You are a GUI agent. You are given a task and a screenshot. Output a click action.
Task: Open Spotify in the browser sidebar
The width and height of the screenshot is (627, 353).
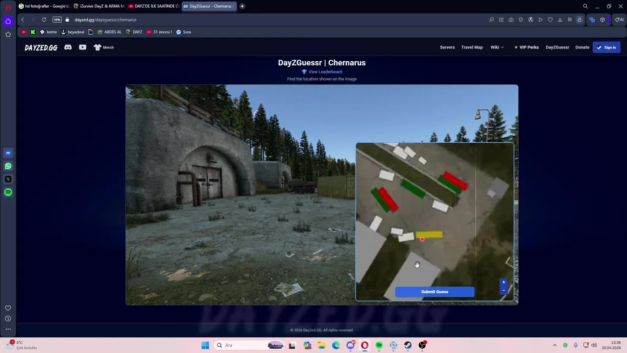point(8,192)
